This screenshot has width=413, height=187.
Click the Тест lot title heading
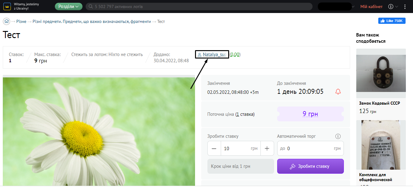(x=11, y=35)
